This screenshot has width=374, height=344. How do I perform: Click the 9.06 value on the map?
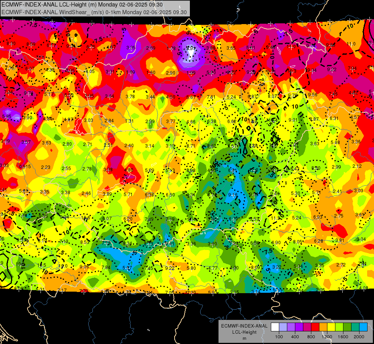point(84,267)
